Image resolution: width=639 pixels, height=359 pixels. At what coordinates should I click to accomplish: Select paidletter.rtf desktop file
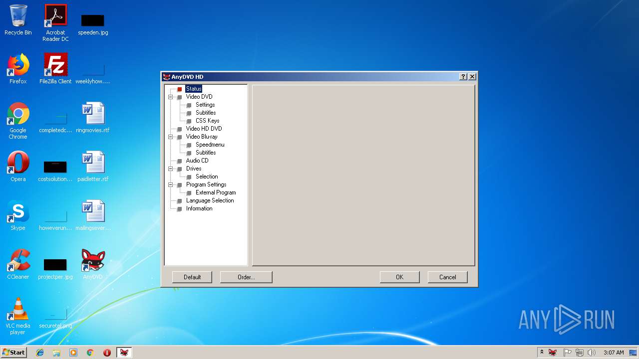[x=93, y=167]
